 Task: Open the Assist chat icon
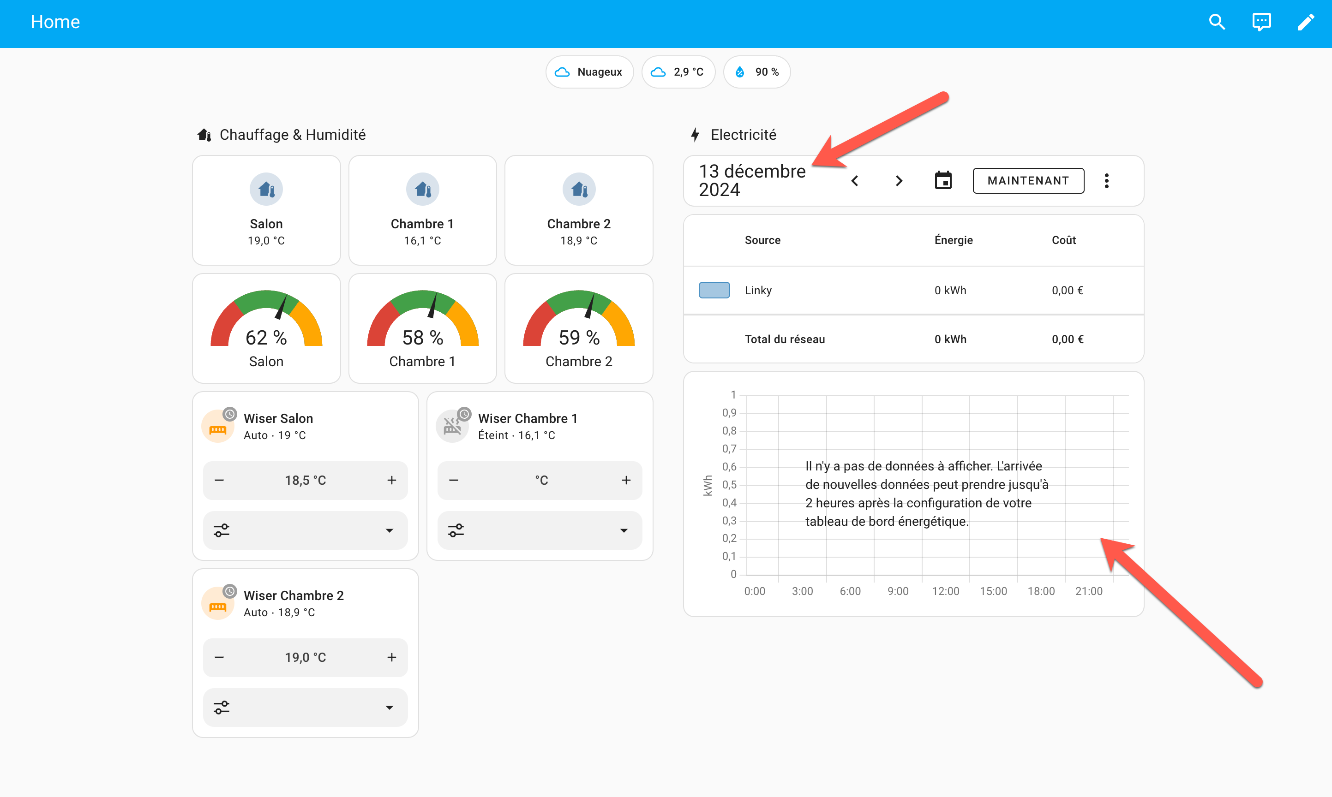pyautogui.click(x=1261, y=22)
